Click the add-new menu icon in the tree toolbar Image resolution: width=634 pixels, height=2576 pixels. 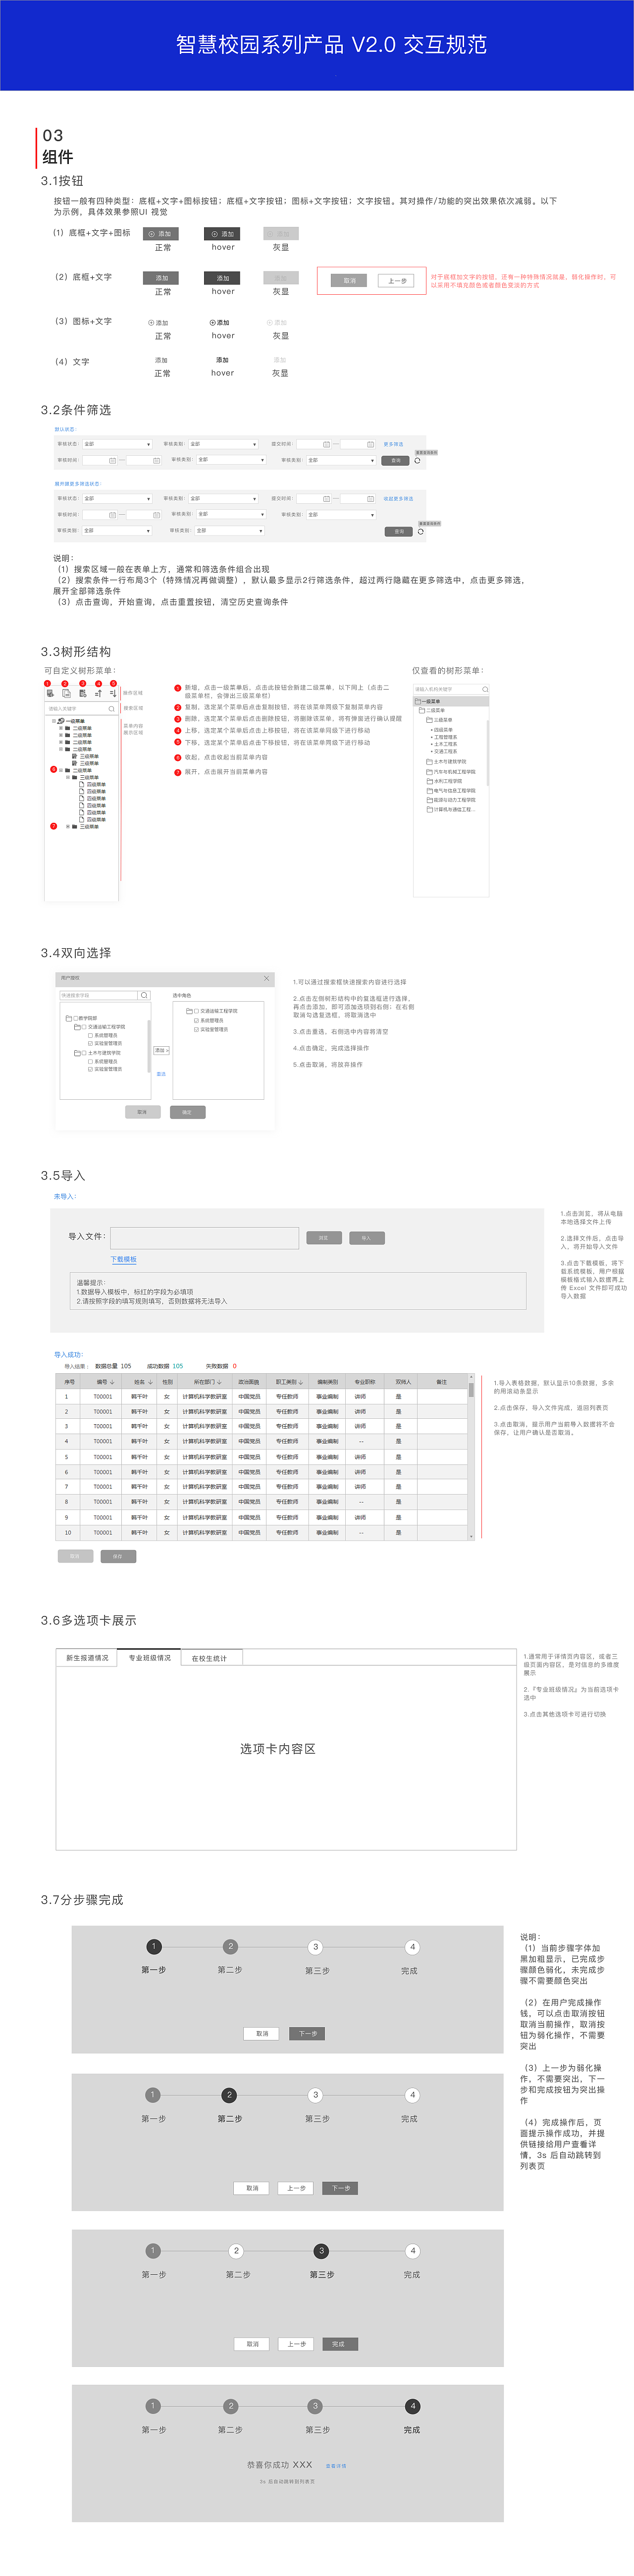[x=50, y=693]
